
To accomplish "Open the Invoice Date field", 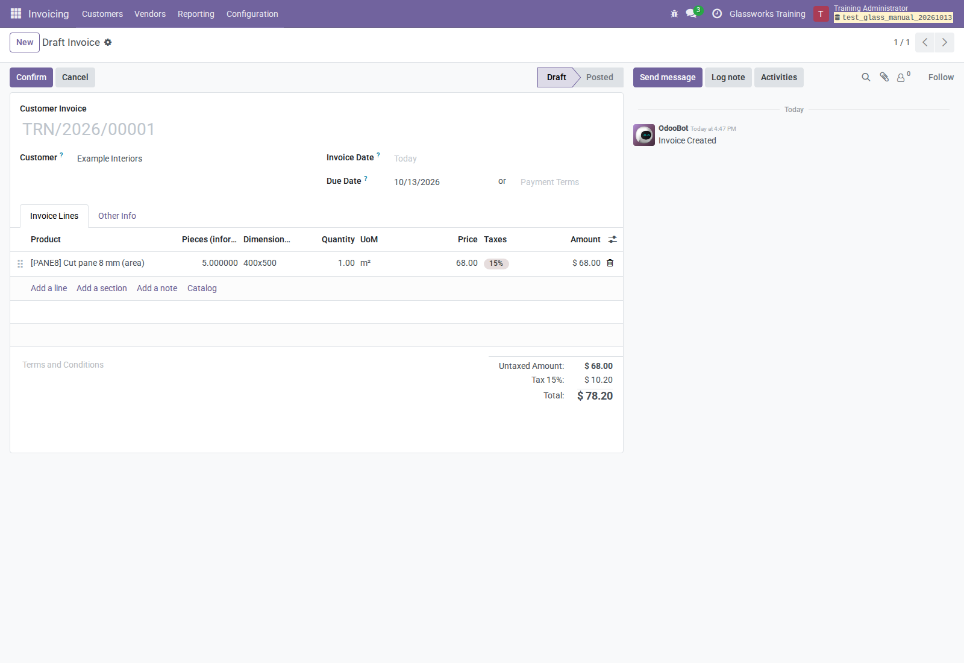I will coord(503,159).
